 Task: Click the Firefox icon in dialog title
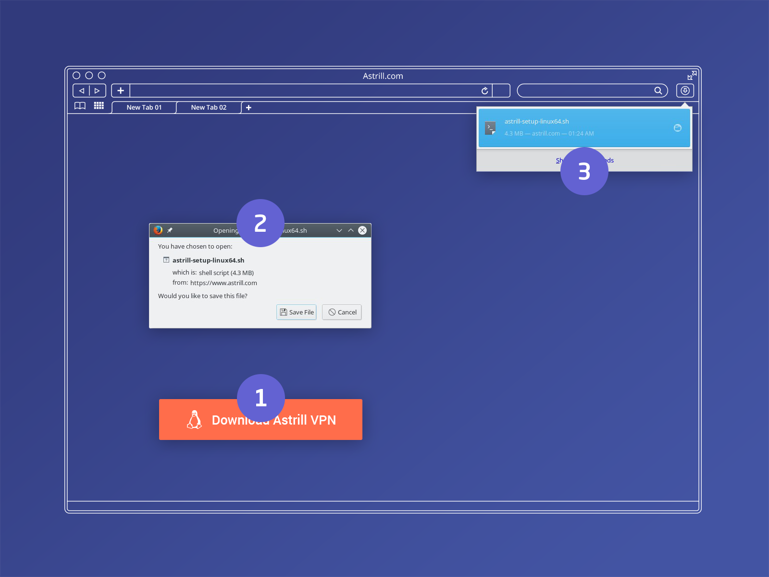pos(158,230)
